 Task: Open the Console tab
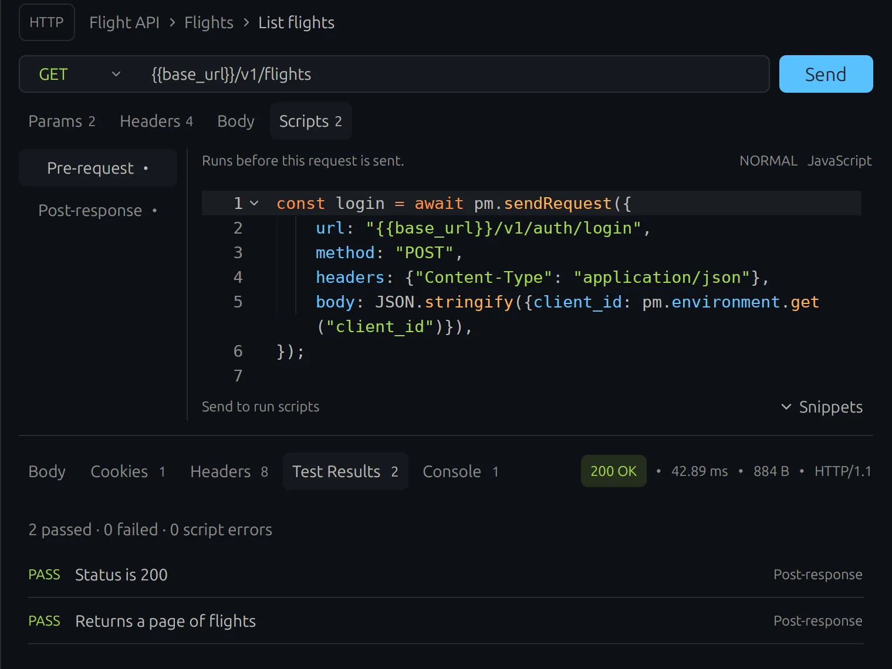click(x=461, y=471)
